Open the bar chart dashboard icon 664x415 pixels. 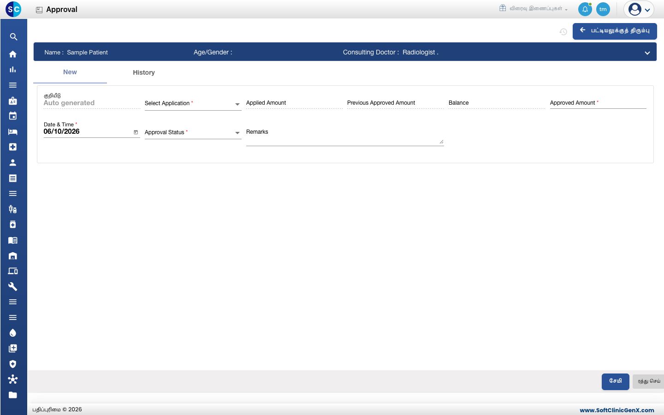[x=13, y=70]
